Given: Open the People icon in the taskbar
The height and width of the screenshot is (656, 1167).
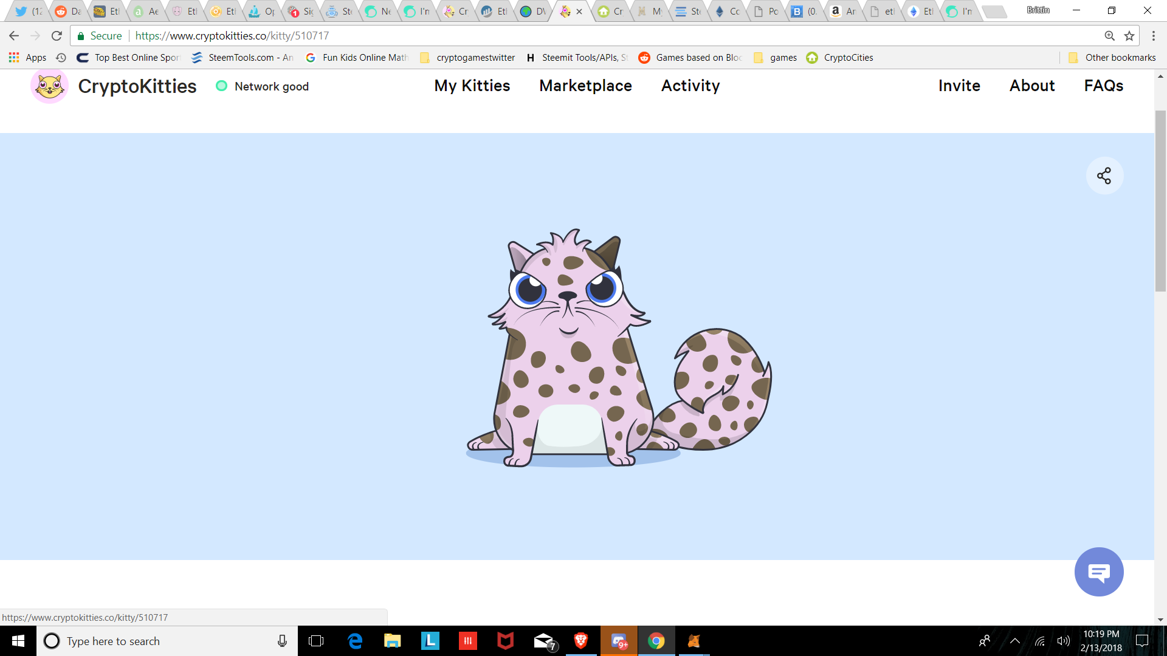Looking at the screenshot, I should (x=985, y=641).
